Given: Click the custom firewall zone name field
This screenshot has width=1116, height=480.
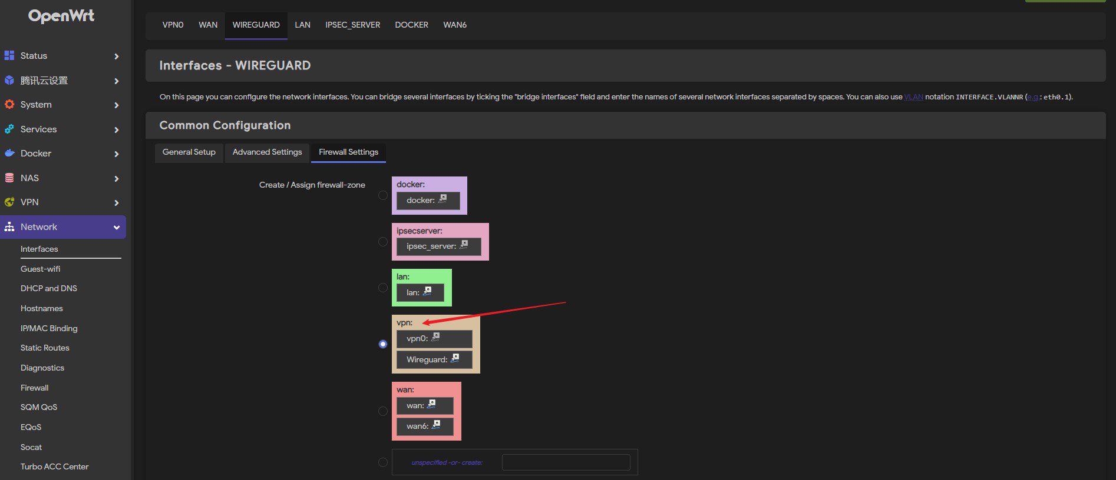Looking at the screenshot, I should click(x=566, y=462).
